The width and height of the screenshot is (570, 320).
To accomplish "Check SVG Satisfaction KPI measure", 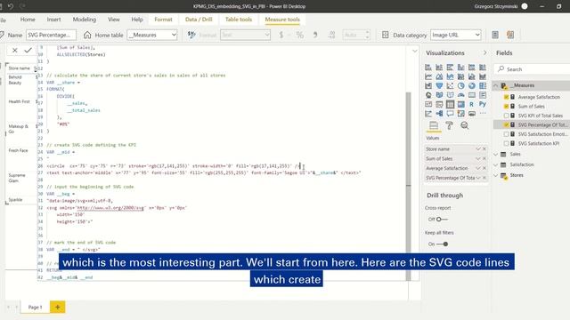I will (506, 143).
